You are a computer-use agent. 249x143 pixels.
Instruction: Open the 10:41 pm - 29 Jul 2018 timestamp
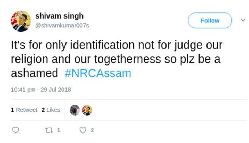[x=41, y=90]
